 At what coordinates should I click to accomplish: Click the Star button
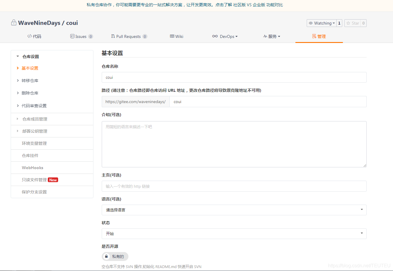tap(352, 23)
